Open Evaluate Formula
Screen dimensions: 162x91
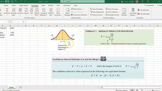click(x=112, y=15)
